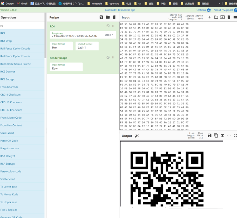Select the CRC-32 Checksum operation

22,110
